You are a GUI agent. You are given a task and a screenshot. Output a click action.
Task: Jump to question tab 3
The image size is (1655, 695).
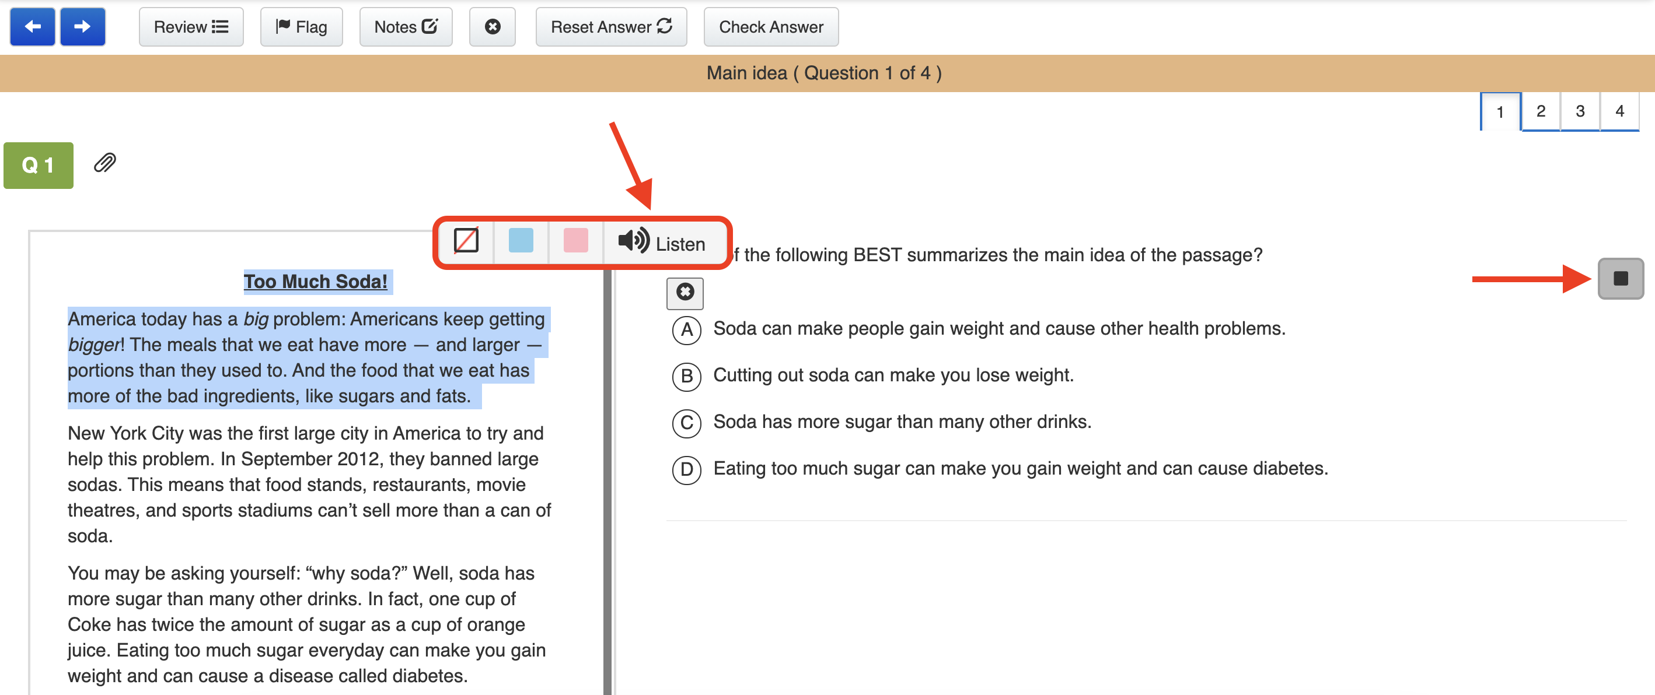click(x=1580, y=112)
